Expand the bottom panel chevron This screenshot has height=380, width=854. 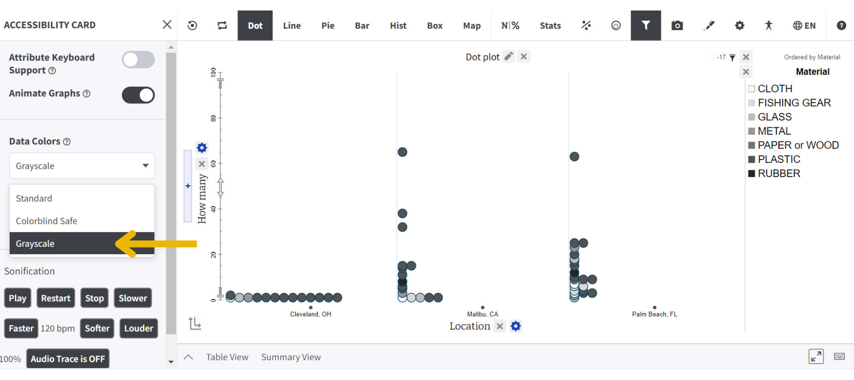tap(188, 357)
